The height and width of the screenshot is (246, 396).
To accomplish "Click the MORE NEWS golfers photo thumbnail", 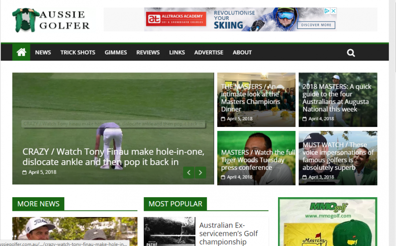I will (75, 232).
